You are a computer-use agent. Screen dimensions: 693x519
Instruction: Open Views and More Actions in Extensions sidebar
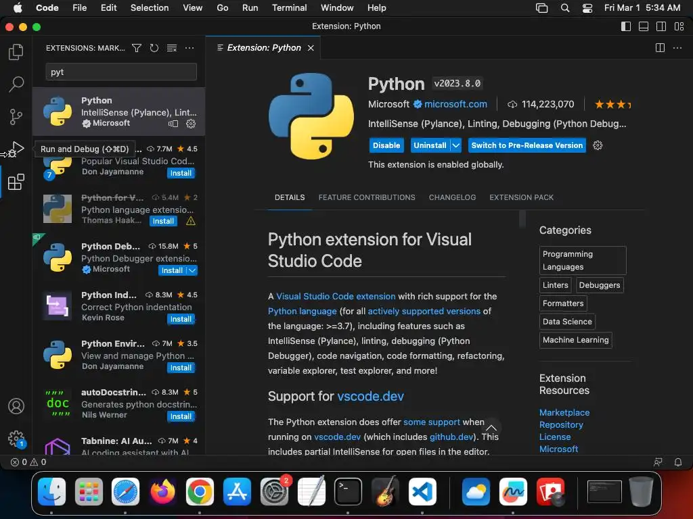[189, 48]
